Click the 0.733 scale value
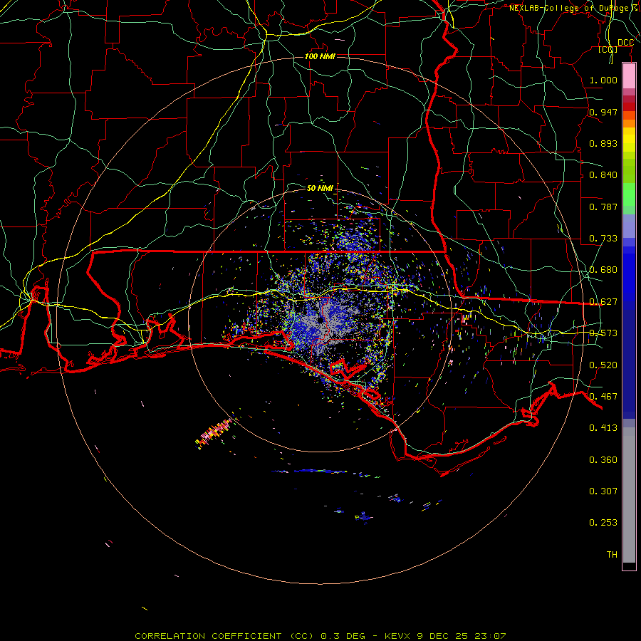 tap(603, 239)
